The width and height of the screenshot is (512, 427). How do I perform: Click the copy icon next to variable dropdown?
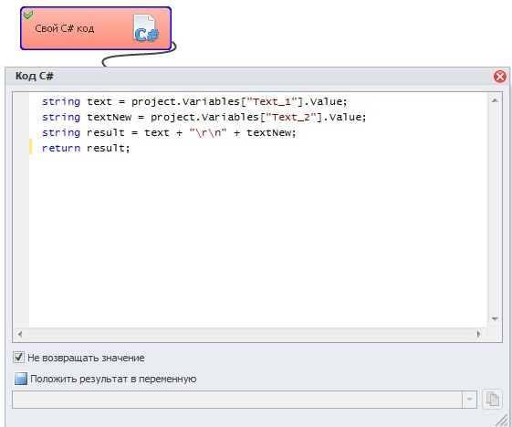493,399
